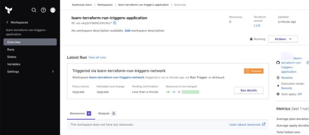Image resolution: width=309 pixels, height=135 pixels.
Task: Click the Upgrade text under Policy checks
Action: pyautogui.click(x=78, y=92)
